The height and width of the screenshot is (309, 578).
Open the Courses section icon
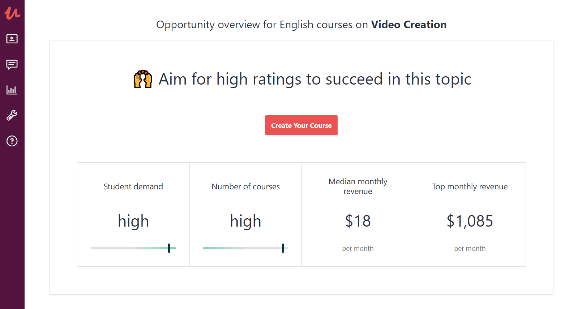12,39
